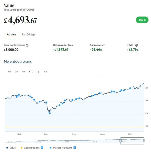Image resolution: width=151 pixels, height=155 pixels.
Task: Click the Value legend square icon
Action: 7,148
